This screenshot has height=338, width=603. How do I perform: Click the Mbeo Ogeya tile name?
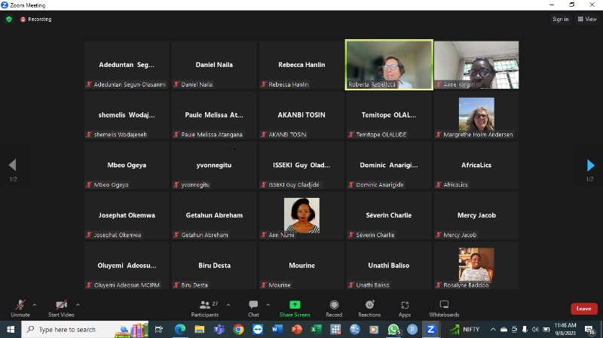point(127,165)
